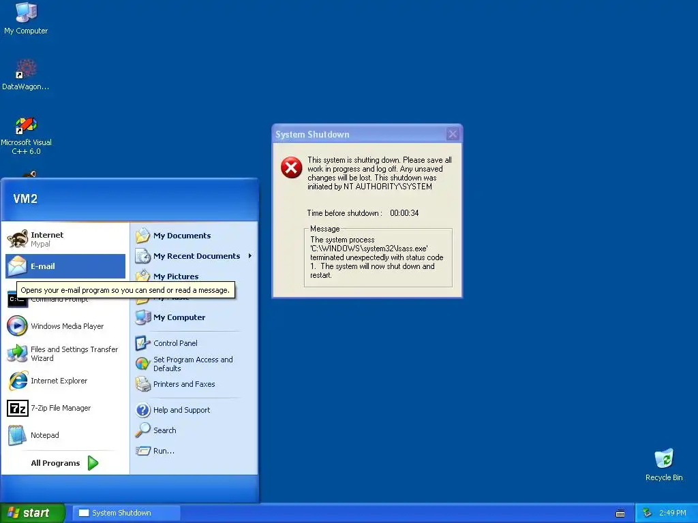Open My Computer in Start menu
Image resolution: width=698 pixels, height=523 pixels.
pyautogui.click(x=194, y=317)
